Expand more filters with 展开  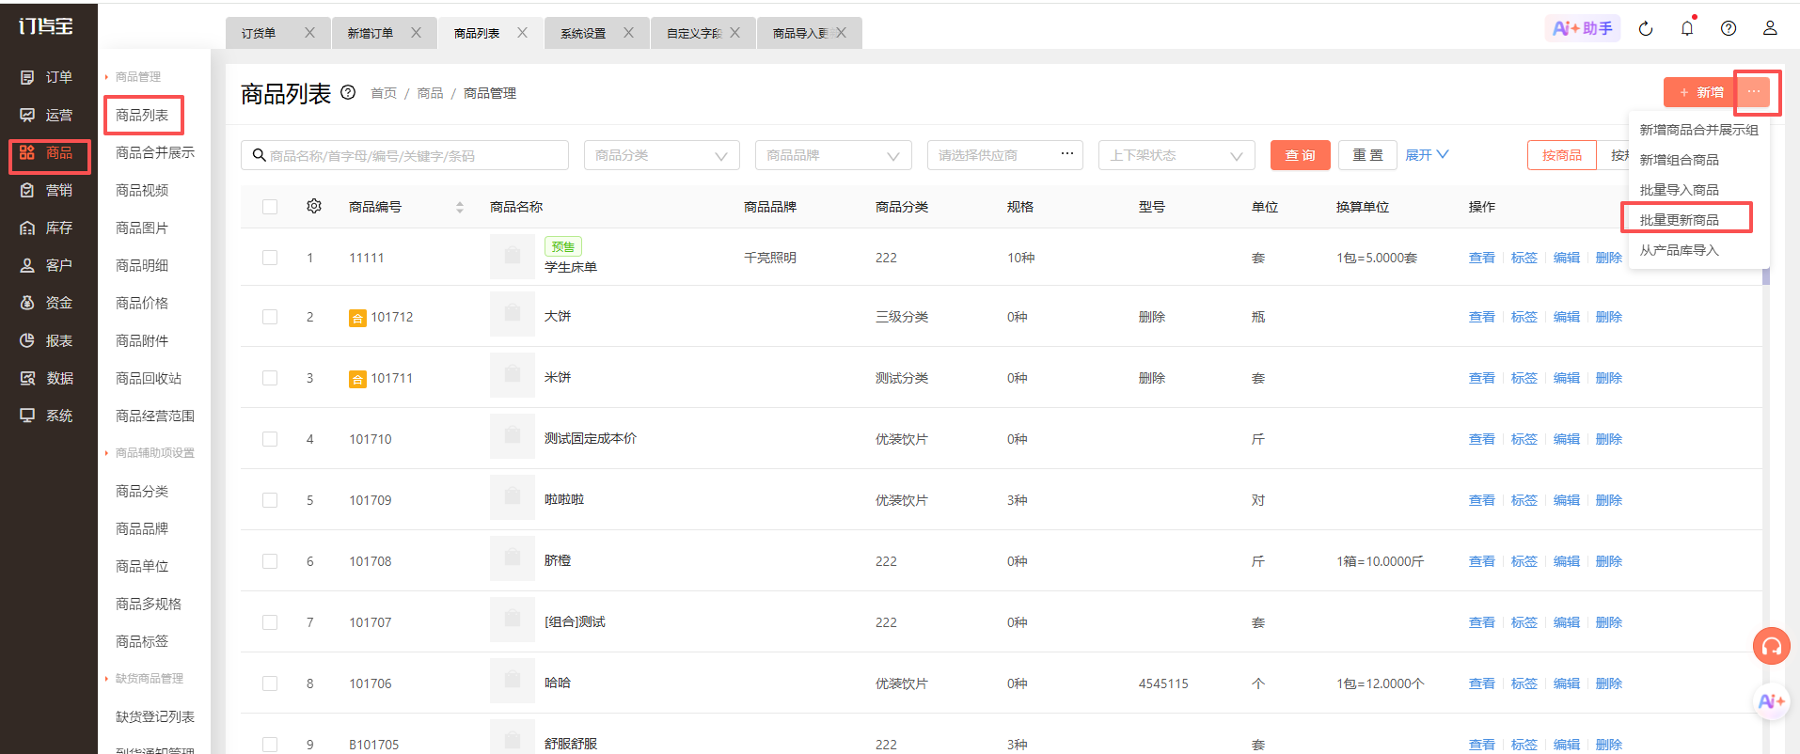coord(1427,155)
